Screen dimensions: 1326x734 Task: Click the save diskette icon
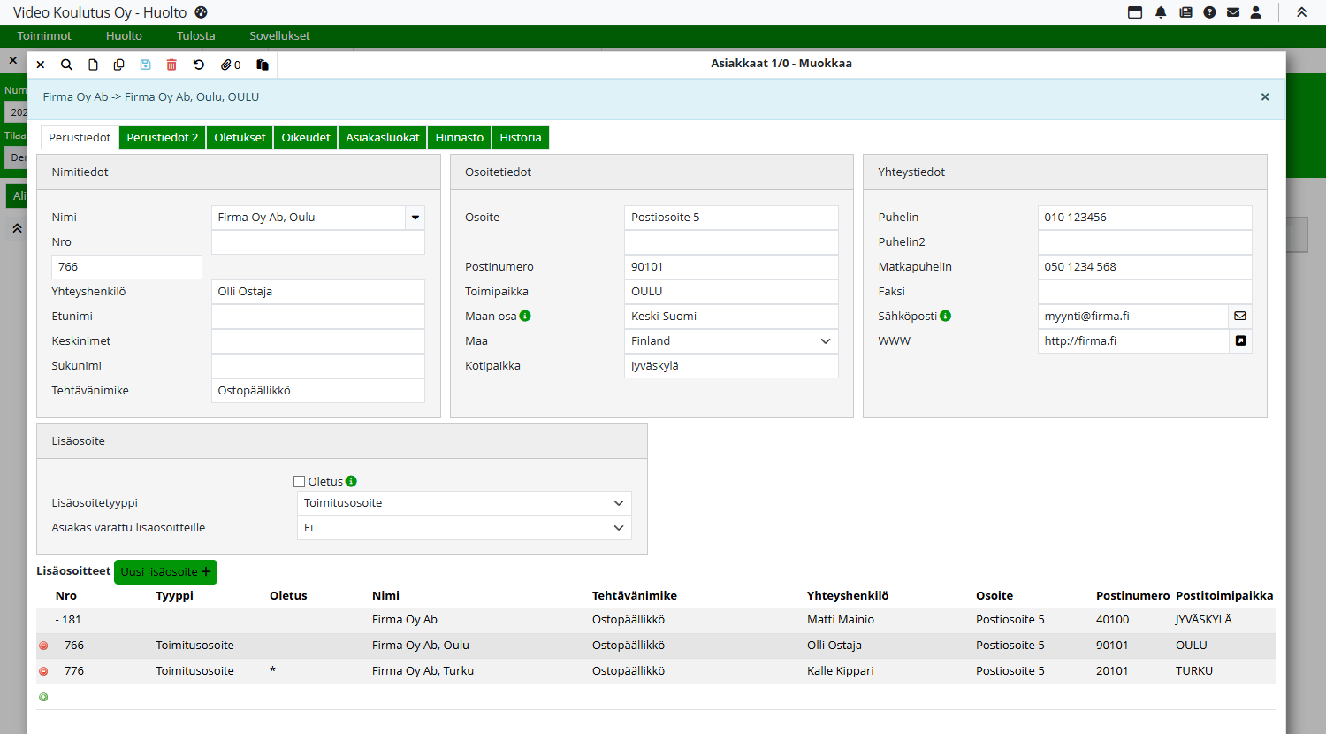tap(146, 65)
